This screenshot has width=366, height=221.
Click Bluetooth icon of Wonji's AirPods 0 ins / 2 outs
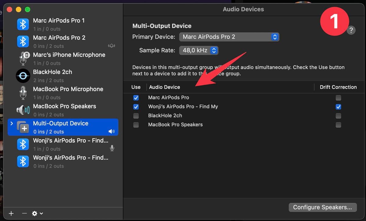(x=23, y=161)
